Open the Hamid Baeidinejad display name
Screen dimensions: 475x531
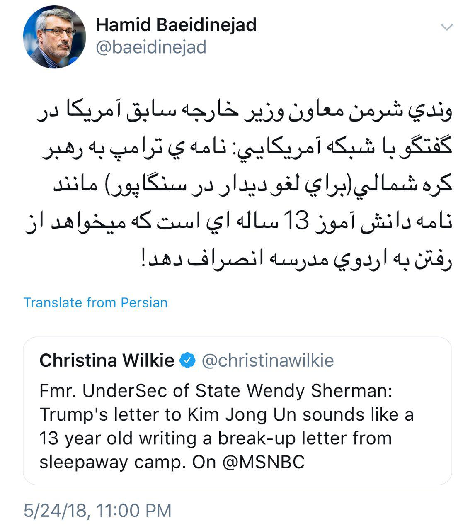pyautogui.click(x=176, y=25)
